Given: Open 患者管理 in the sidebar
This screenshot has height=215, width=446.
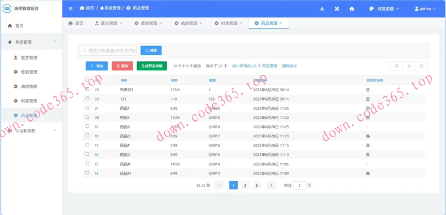Looking at the screenshot, I should tap(31, 72).
